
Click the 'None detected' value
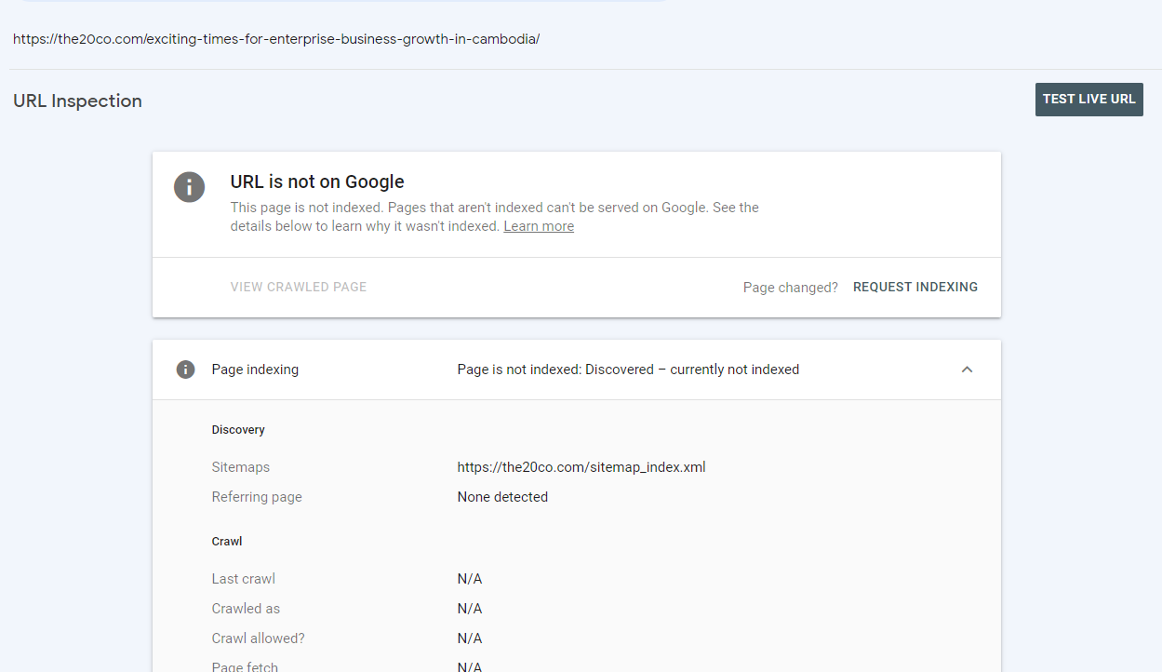click(x=502, y=497)
